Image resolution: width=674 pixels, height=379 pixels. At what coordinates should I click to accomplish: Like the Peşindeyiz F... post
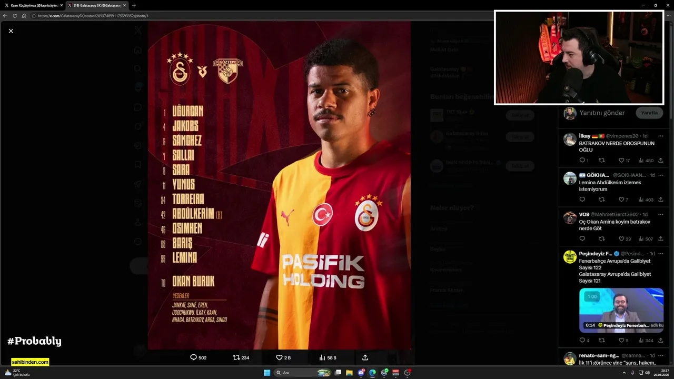point(623,341)
